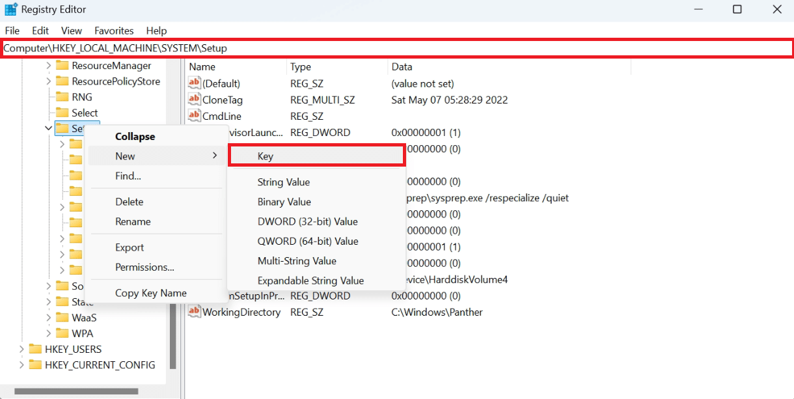This screenshot has height=399, width=794.
Task: Expand the HKEY_CURRENT_CONFIG hive
Action: pos(21,365)
